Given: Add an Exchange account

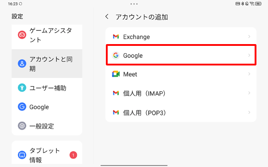Looking at the screenshot, I should point(181,37).
